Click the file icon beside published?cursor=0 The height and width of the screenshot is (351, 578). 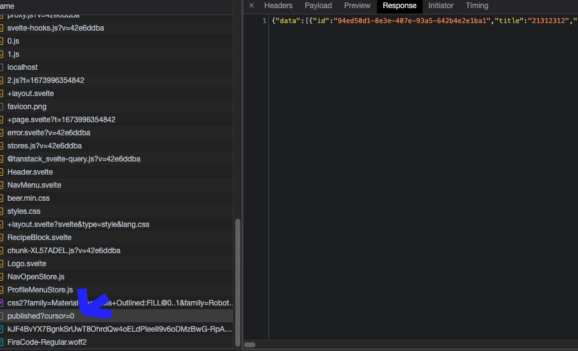1,316
